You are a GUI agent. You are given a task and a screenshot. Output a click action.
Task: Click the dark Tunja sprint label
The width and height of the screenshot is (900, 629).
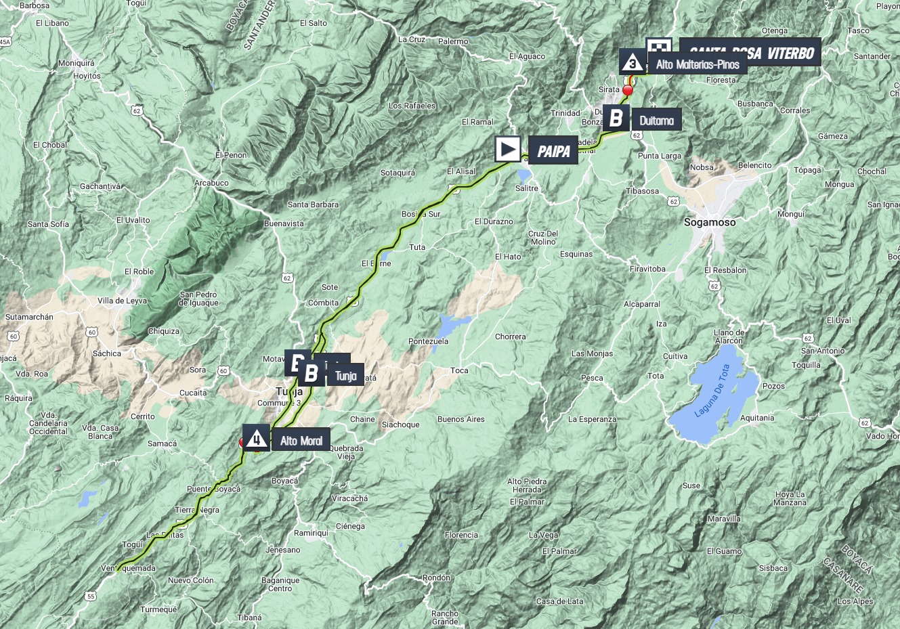pyautogui.click(x=345, y=376)
